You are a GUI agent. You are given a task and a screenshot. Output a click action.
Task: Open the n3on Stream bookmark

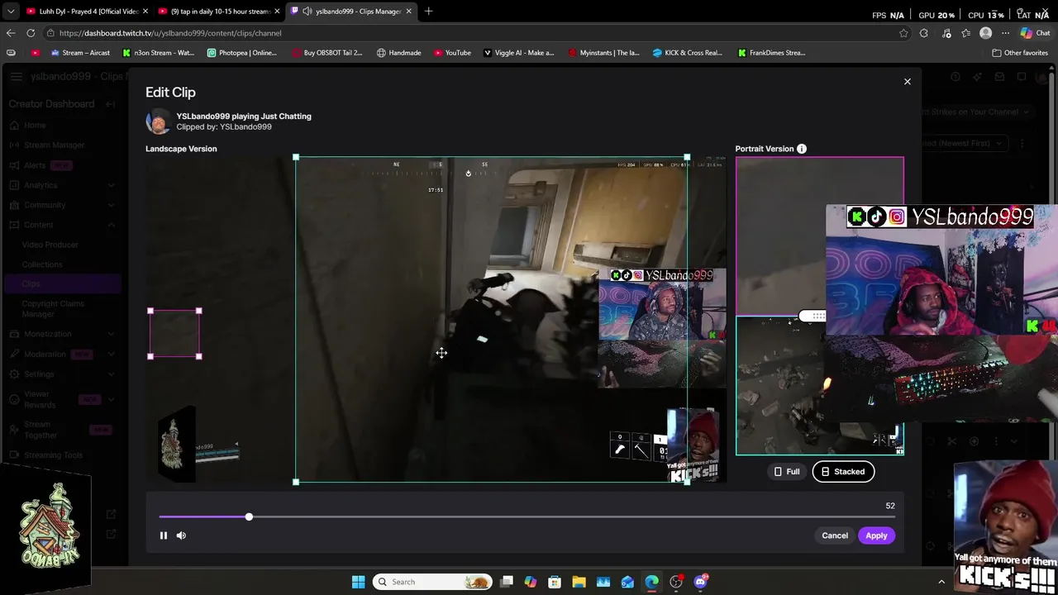(158, 53)
